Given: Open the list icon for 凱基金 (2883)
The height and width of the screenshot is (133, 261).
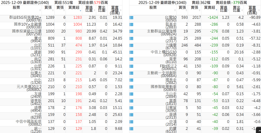Looking at the screenshot, I should coord(131,25).
